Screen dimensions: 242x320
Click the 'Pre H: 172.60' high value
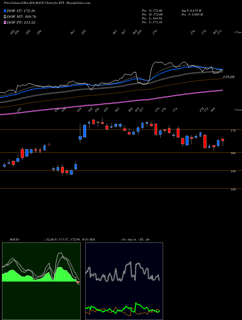(152, 15)
